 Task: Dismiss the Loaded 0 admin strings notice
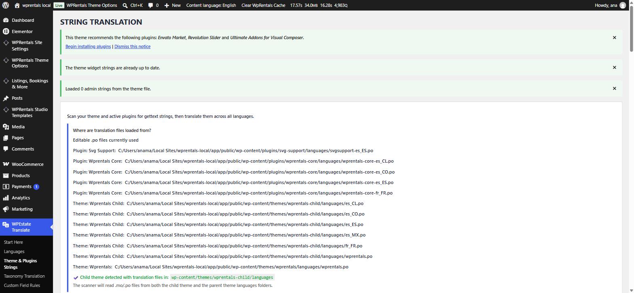pos(614,88)
